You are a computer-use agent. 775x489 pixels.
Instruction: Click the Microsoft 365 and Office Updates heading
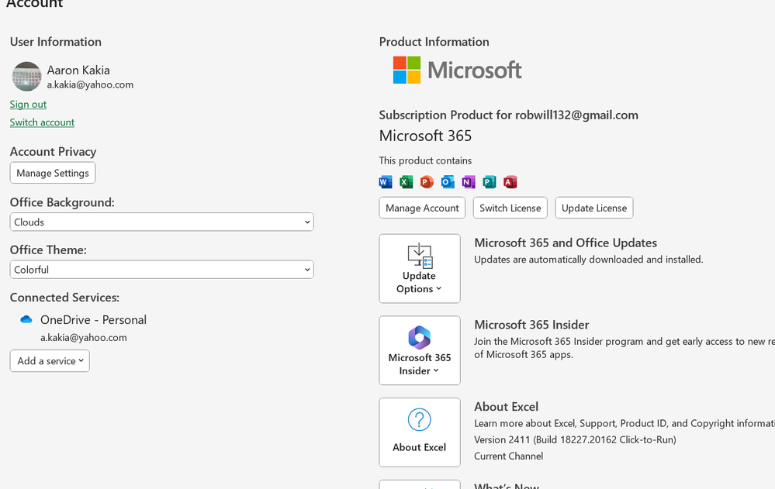[566, 243]
